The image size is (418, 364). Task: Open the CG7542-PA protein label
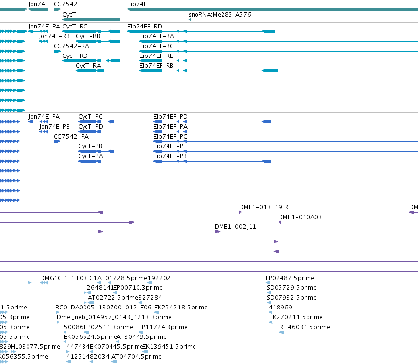pyautogui.click(x=71, y=137)
